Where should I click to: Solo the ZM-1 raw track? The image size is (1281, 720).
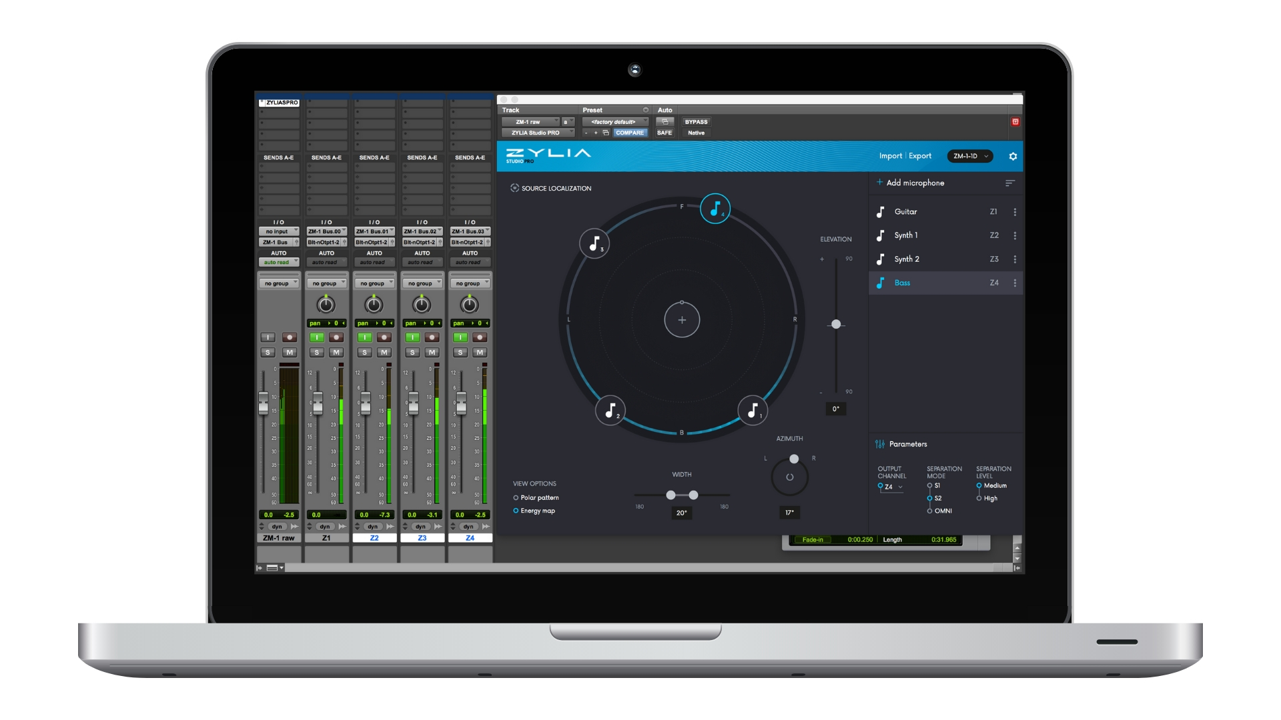coord(268,353)
